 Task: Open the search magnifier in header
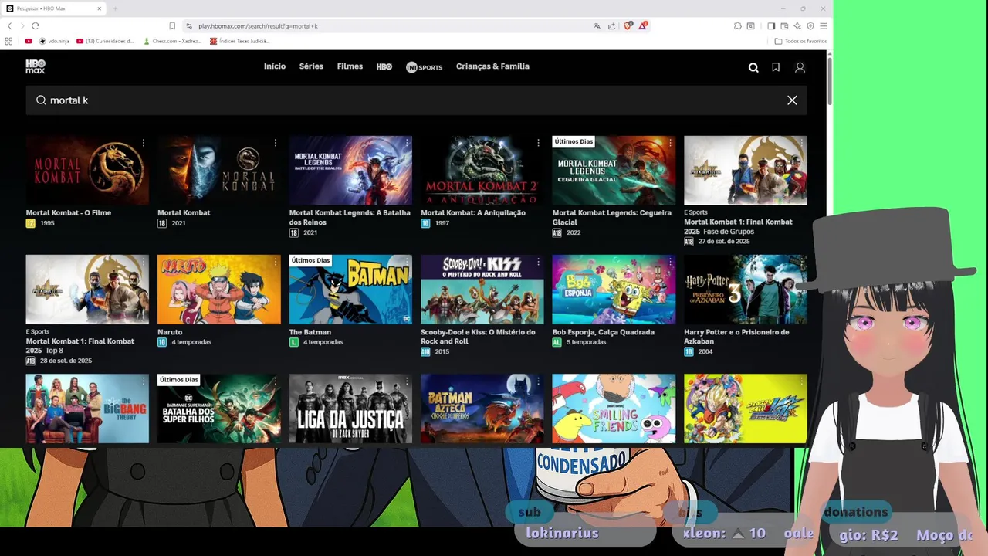coord(753,67)
